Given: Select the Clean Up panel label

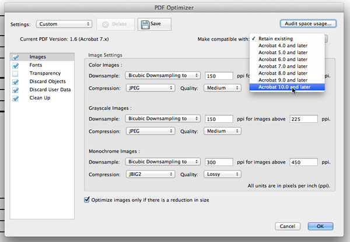Looking at the screenshot, I should (40, 98).
